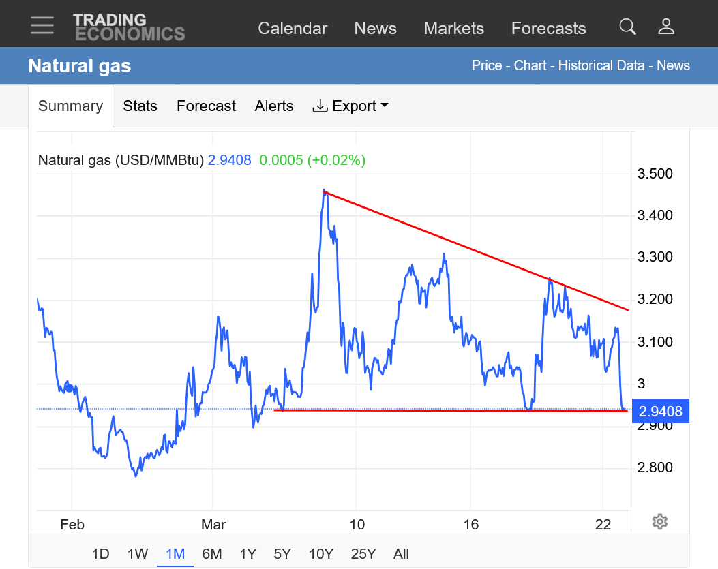718x569 pixels.
Task: Open Forecasts in top navigation
Action: coord(549,29)
